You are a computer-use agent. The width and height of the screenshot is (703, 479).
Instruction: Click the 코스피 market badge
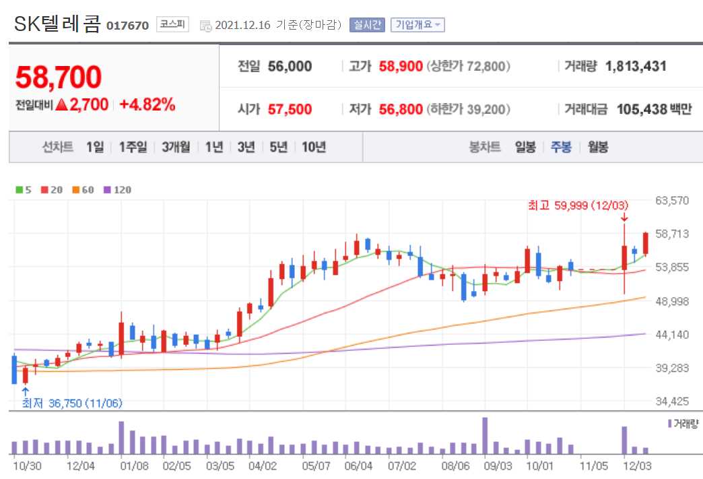[x=171, y=24]
